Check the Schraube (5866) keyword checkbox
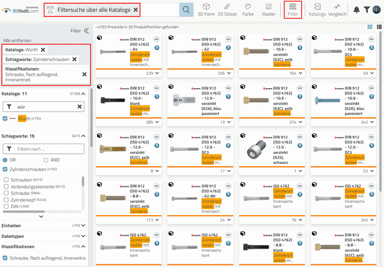Viewport: 384px width, 267px height. tap(6, 193)
